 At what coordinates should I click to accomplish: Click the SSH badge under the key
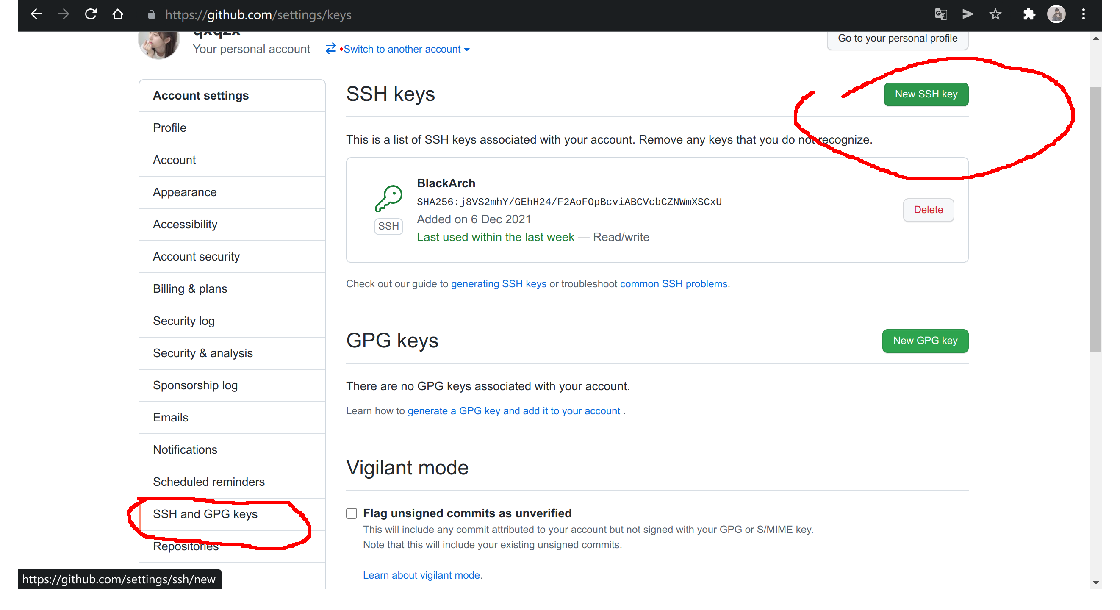coord(388,226)
